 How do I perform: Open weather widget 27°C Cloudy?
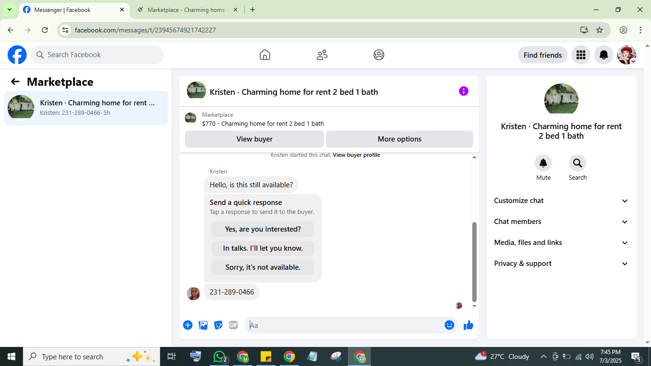tap(502, 356)
